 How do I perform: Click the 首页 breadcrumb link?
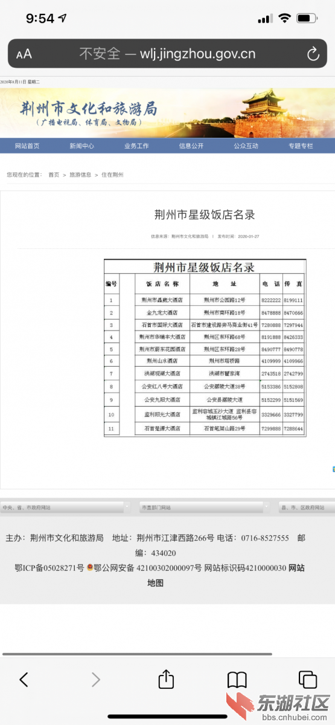pyautogui.click(x=54, y=175)
